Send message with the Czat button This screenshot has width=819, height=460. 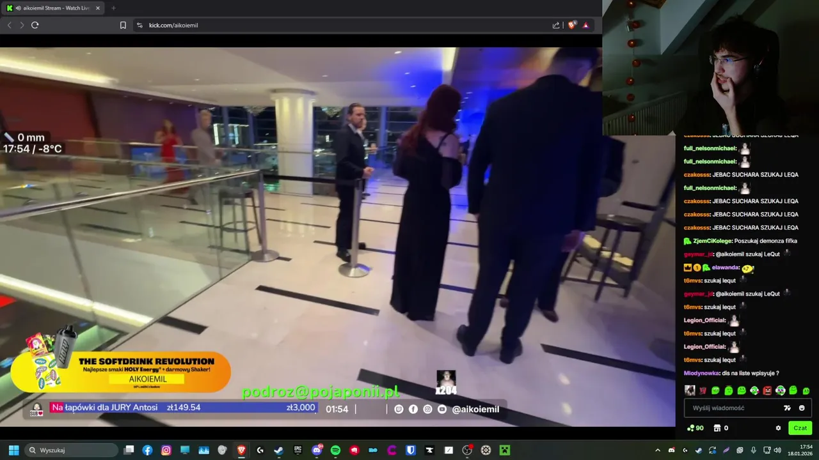click(x=800, y=428)
